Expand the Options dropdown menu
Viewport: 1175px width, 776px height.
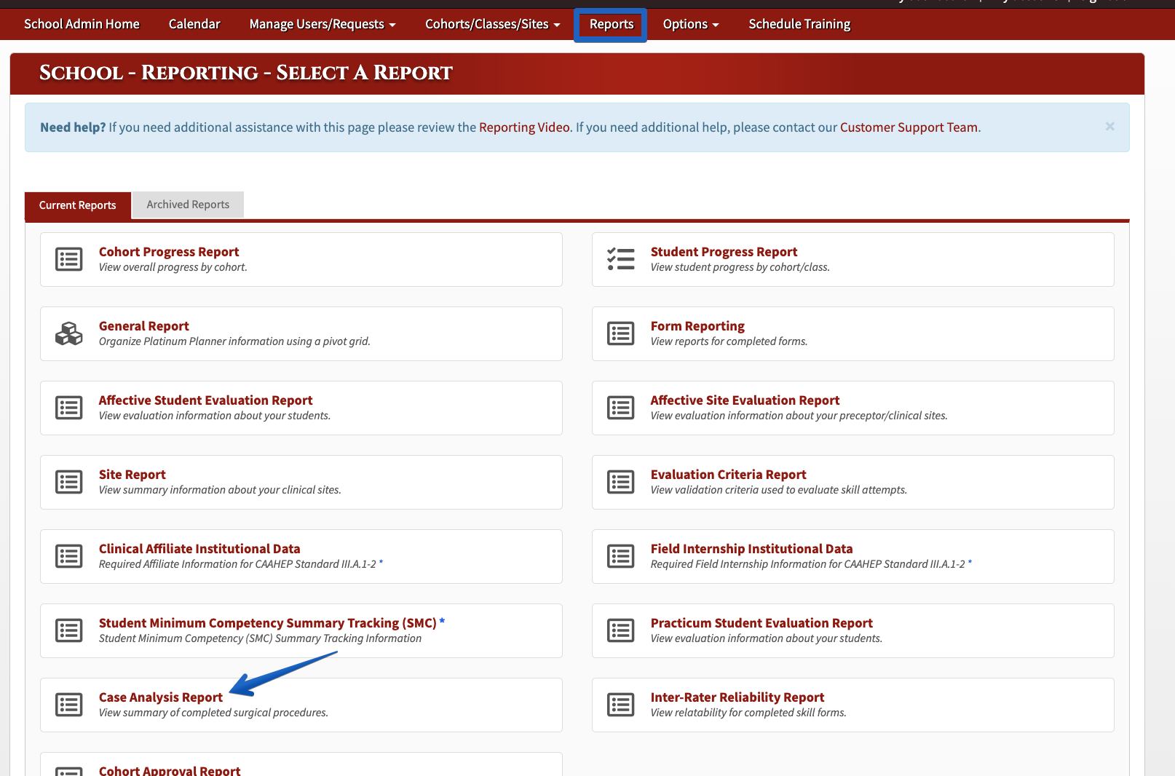691,24
